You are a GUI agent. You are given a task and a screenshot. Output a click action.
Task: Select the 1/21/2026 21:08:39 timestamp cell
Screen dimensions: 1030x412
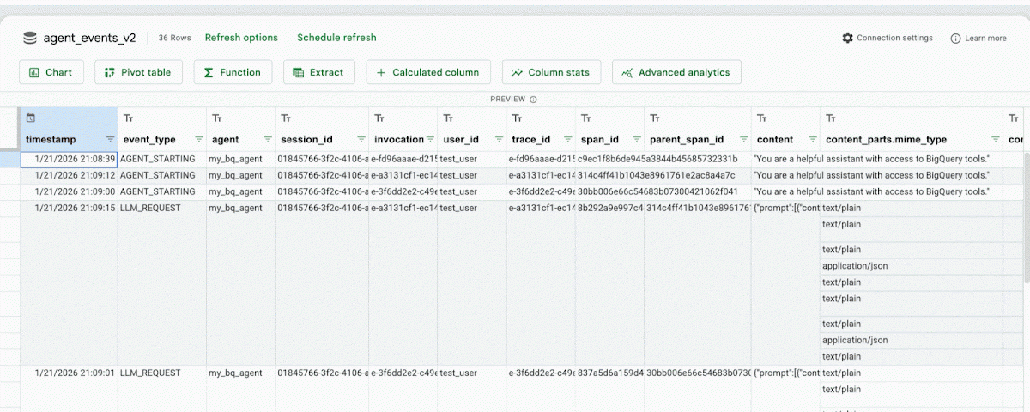coord(69,159)
